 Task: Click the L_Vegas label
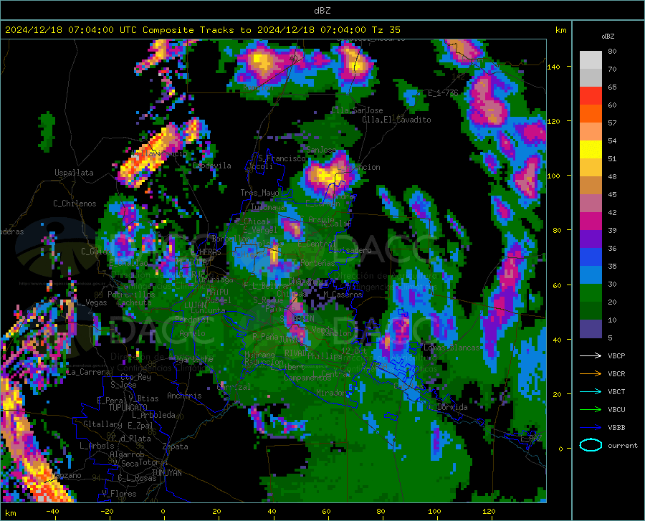[92, 302]
